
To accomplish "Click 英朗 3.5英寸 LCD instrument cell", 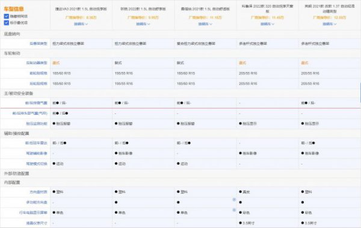I will point(309,223).
